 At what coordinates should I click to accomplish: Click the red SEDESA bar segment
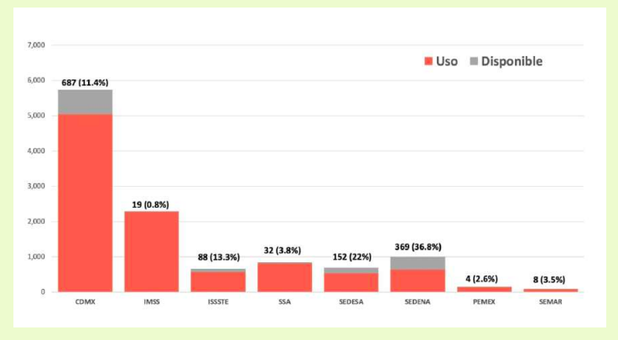[351, 282]
